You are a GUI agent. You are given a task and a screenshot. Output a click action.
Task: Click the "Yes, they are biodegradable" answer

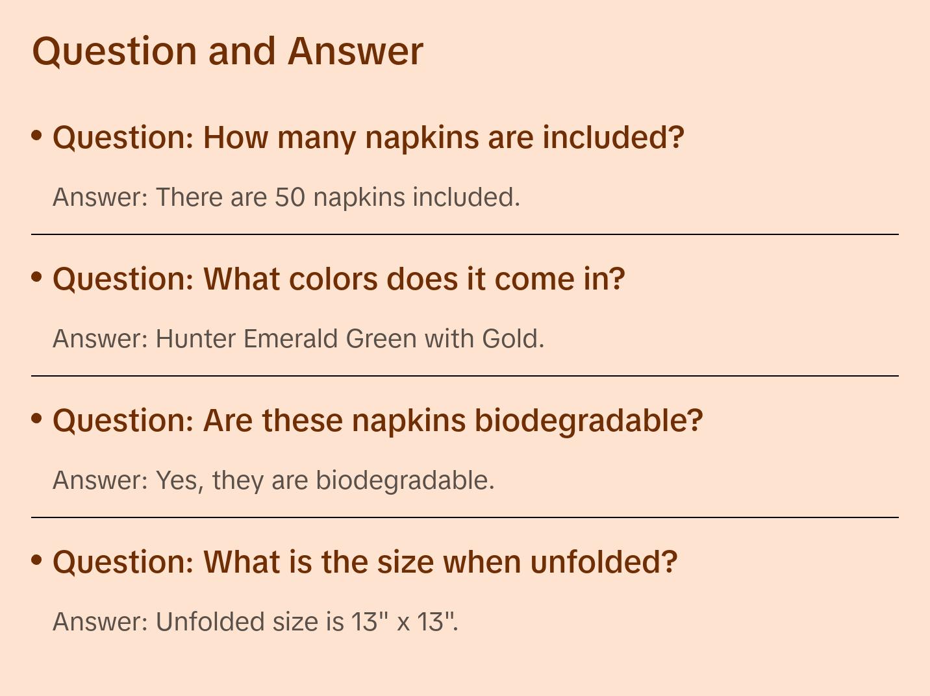tap(273, 480)
